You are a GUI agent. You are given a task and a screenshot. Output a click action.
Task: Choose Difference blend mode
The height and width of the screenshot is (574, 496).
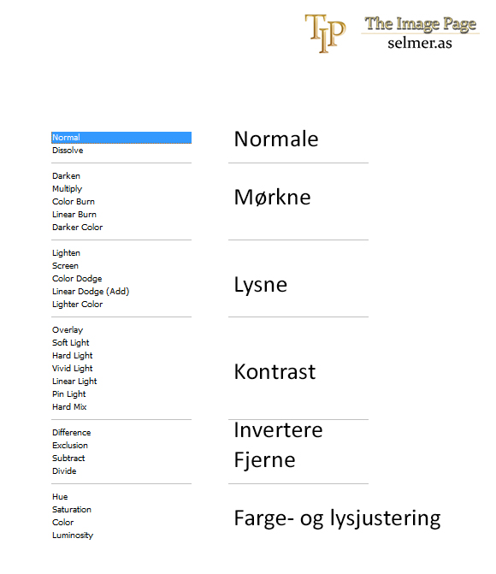point(71,432)
